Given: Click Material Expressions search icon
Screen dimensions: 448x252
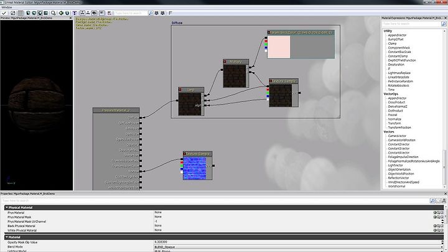Looking at the screenshot, I should [444, 24].
